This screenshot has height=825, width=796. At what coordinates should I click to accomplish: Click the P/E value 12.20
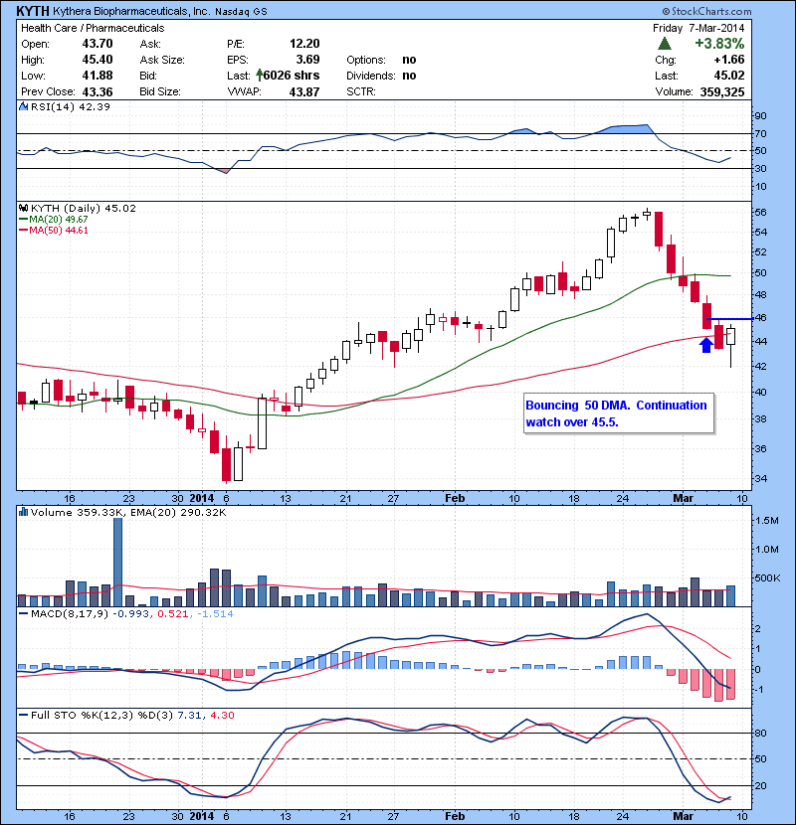point(304,44)
